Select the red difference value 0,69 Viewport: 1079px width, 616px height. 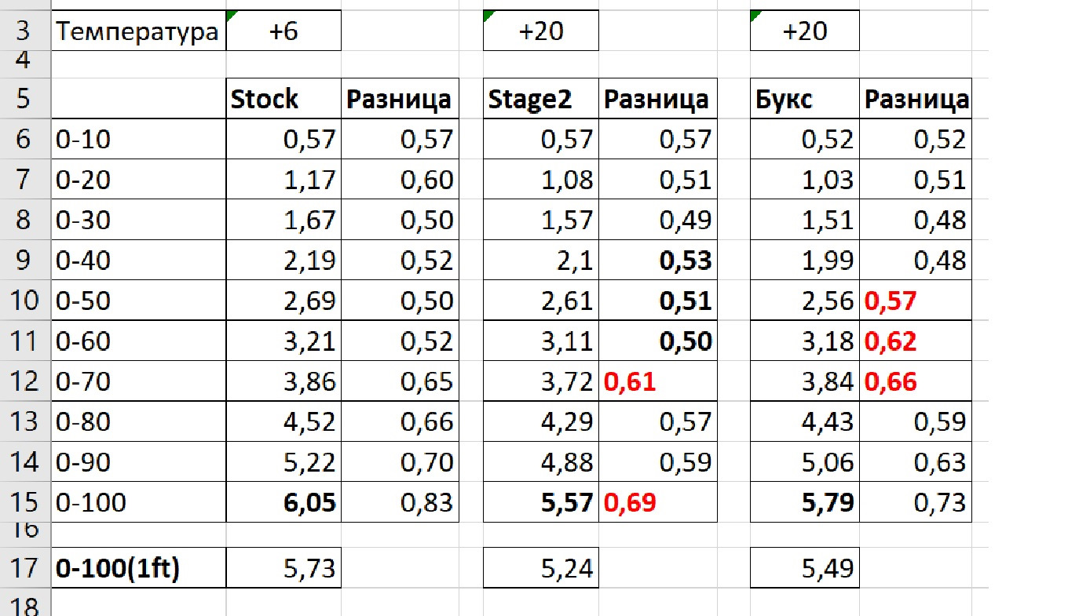(658, 502)
